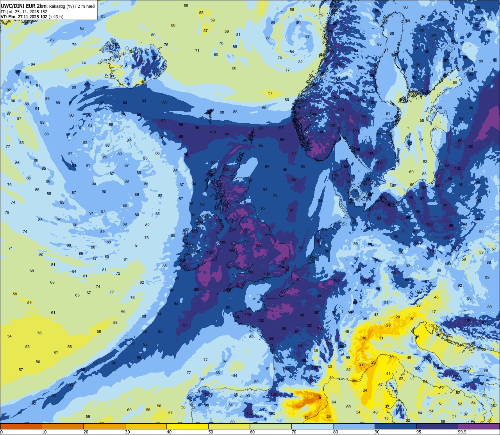Click the map value "72" over the Atlantic
This screenshot has width=500, height=435.
coord(118,273)
